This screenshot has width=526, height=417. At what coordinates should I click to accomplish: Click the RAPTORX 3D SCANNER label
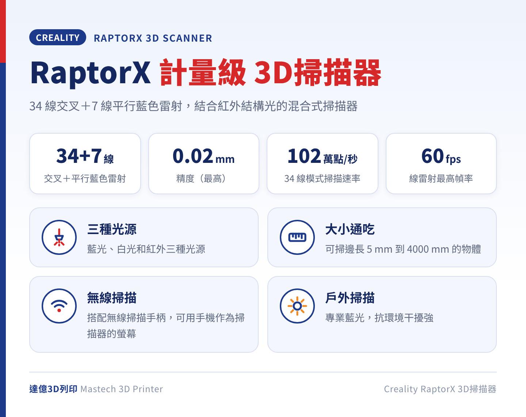tap(153, 38)
